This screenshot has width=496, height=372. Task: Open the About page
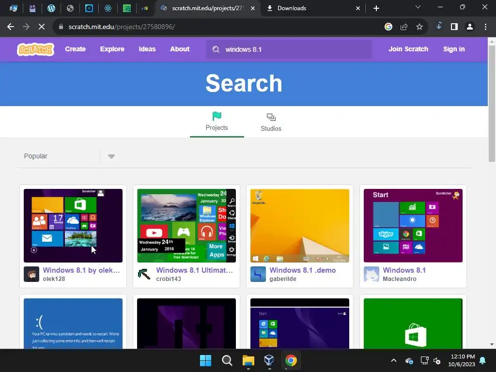pos(180,49)
